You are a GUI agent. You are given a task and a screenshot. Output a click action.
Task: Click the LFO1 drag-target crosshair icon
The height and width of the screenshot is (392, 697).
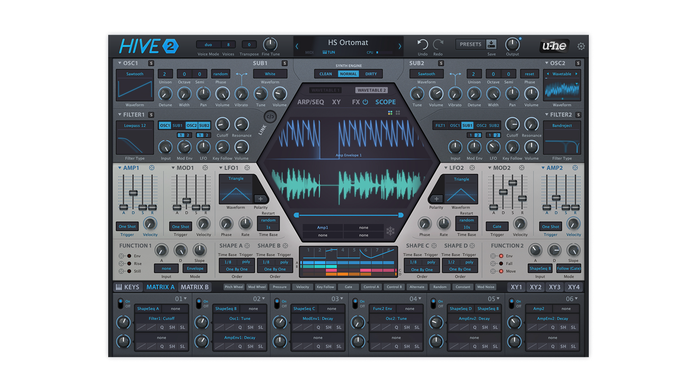247,168
